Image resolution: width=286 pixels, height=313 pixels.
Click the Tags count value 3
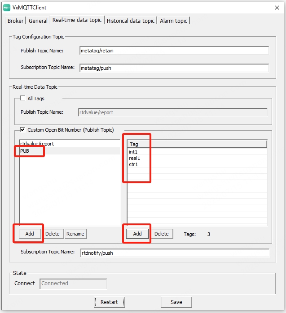[x=209, y=234]
